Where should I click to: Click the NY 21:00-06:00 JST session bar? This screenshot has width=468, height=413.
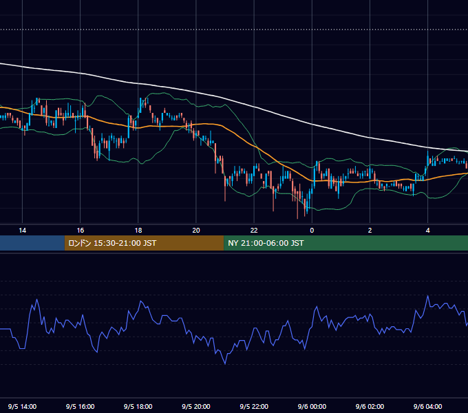pyautogui.click(x=346, y=243)
